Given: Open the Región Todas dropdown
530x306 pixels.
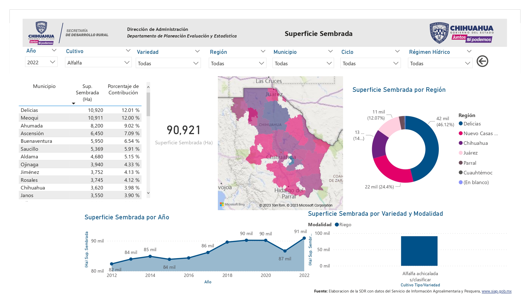Looking at the screenshot, I should point(237,63).
